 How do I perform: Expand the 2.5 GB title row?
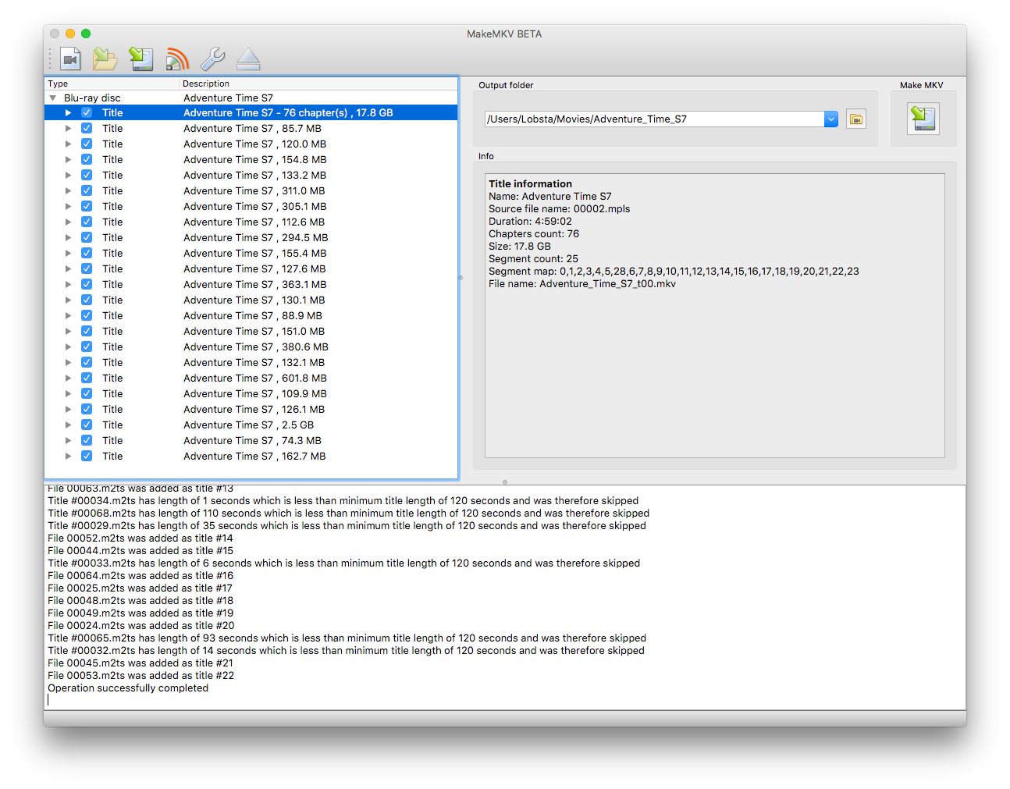pos(68,425)
